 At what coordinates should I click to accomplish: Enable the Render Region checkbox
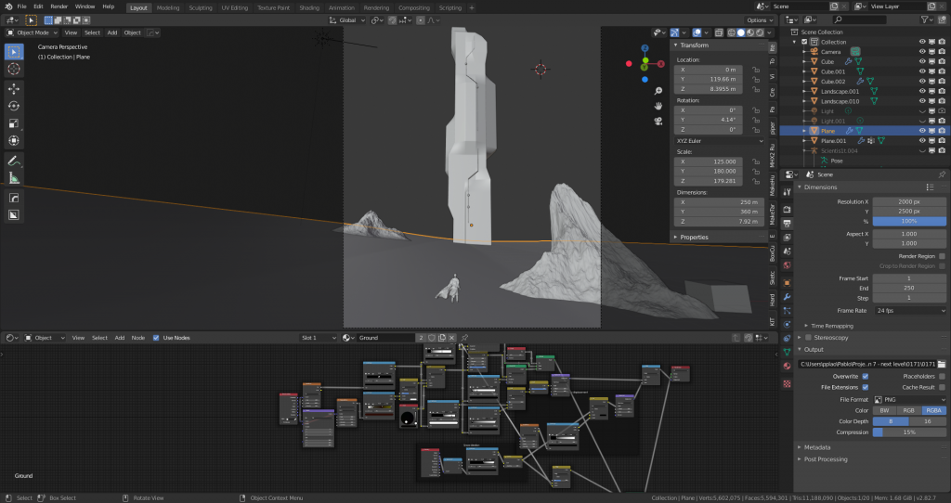(x=942, y=256)
